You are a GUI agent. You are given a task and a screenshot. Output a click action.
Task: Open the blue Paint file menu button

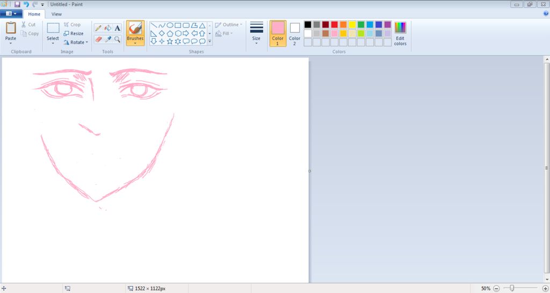tap(11, 13)
